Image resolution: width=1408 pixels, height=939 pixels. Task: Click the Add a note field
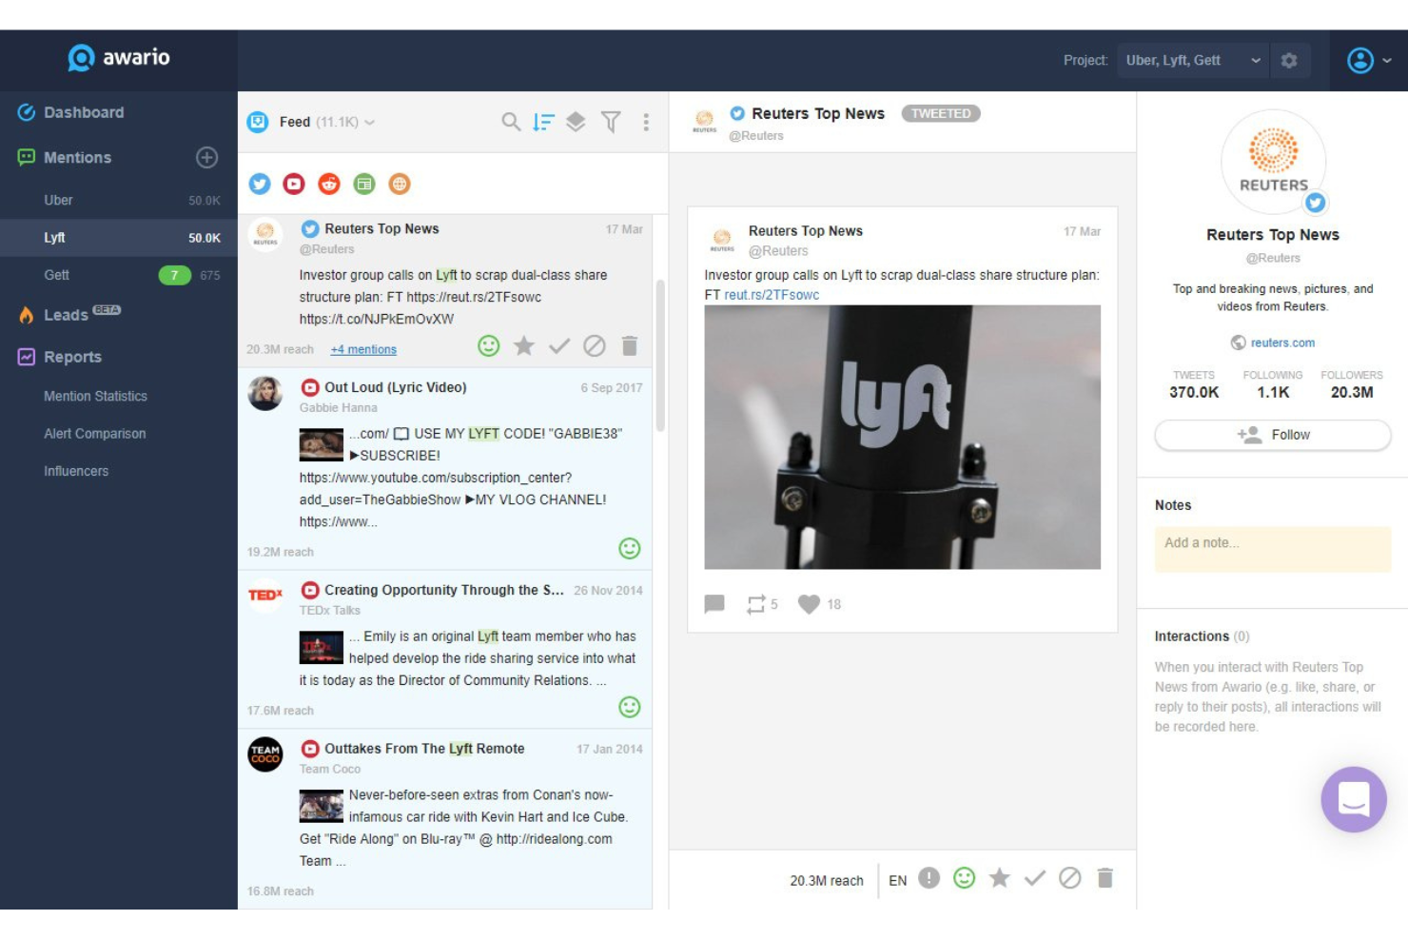coord(1272,549)
